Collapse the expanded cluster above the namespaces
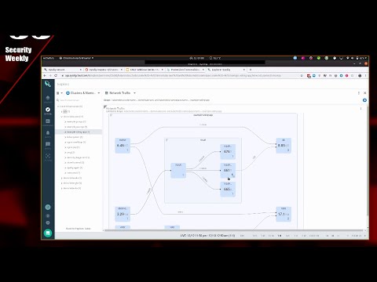377x282 pixels. [x=62, y=117]
